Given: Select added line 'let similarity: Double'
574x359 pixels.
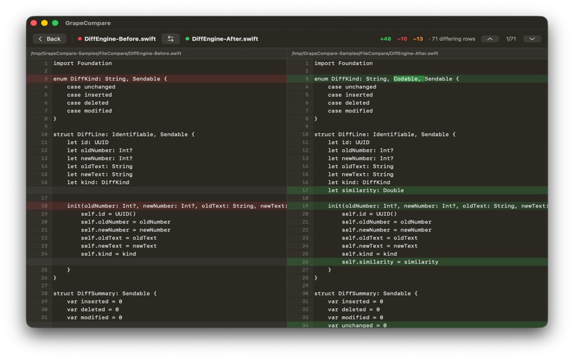Looking at the screenshot, I should click(x=418, y=190).
